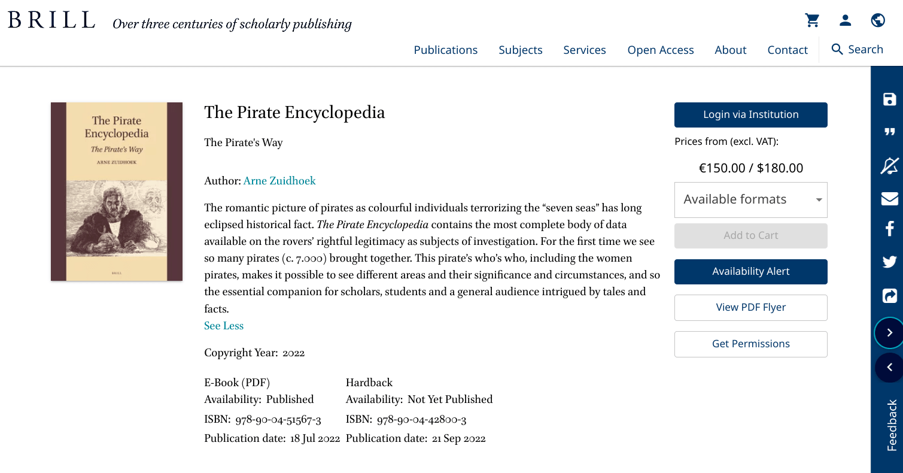Open the Open Access menu item

pos(661,50)
